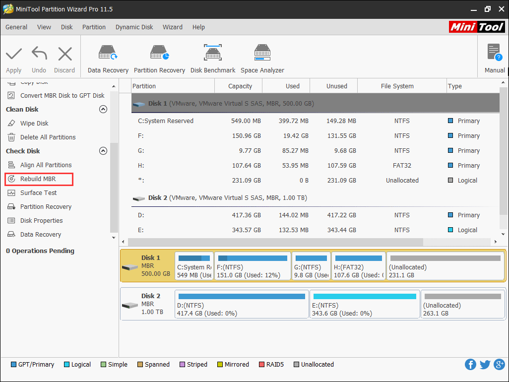Open the Google Plus share icon
The image size is (509, 382).
[x=499, y=364]
